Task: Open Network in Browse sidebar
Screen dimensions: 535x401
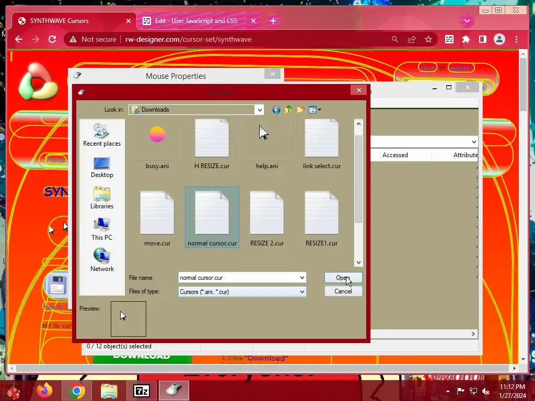Action: point(102,260)
